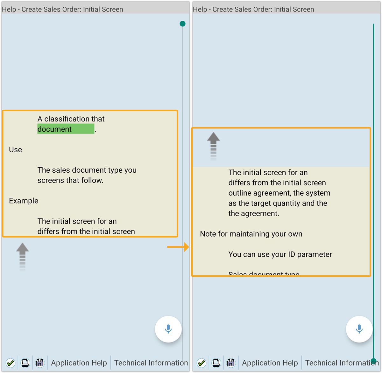Click the green checkmark icon in left screen

point(11,363)
